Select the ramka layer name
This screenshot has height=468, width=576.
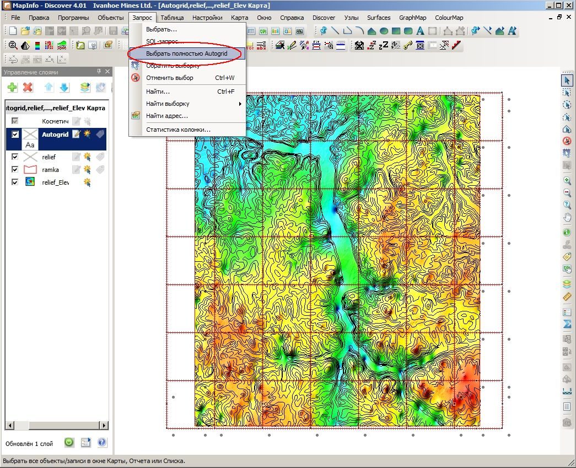tap(50, 170)
